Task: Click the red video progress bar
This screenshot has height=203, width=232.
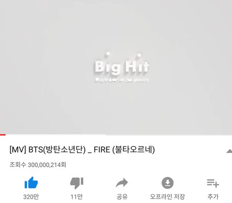Action: [3, 135]
